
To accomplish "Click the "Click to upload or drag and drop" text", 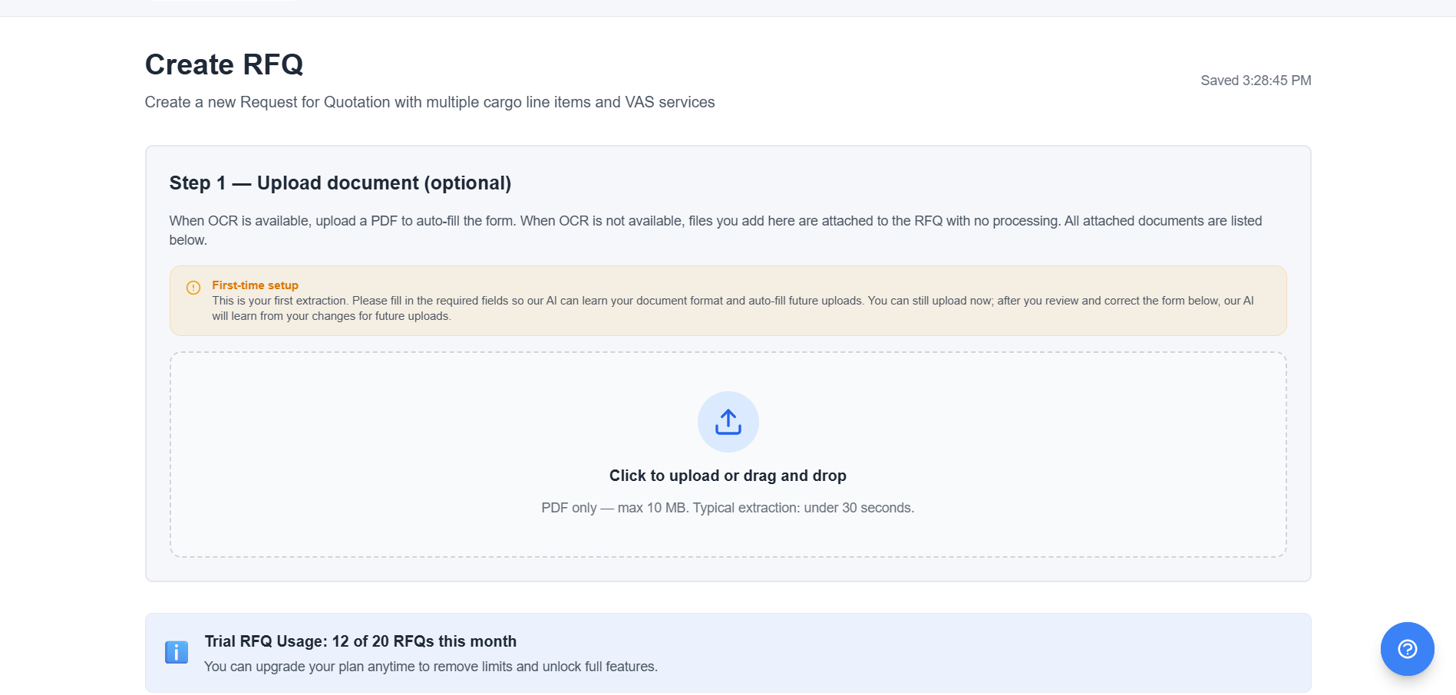I will coord(727,476).
